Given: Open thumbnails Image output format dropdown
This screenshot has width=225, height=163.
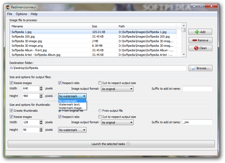Looking at the screenshot, I should (117, 122).
